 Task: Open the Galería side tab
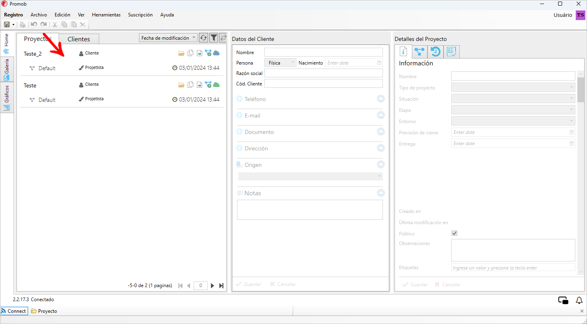pyautogui.click(x=6, y=70)
